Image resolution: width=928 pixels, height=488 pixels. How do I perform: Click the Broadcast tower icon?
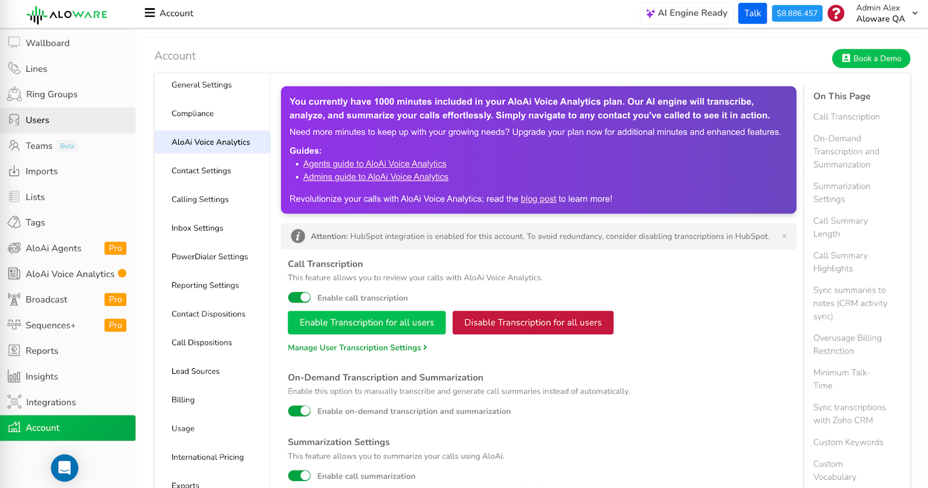[x=14, y=299]
